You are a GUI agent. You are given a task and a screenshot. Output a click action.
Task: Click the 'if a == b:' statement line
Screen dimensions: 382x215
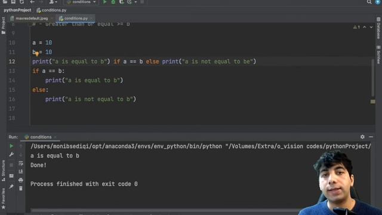(48, 71)
